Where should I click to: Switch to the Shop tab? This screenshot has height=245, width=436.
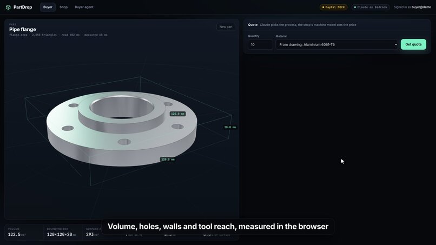[x=63, y=7]
